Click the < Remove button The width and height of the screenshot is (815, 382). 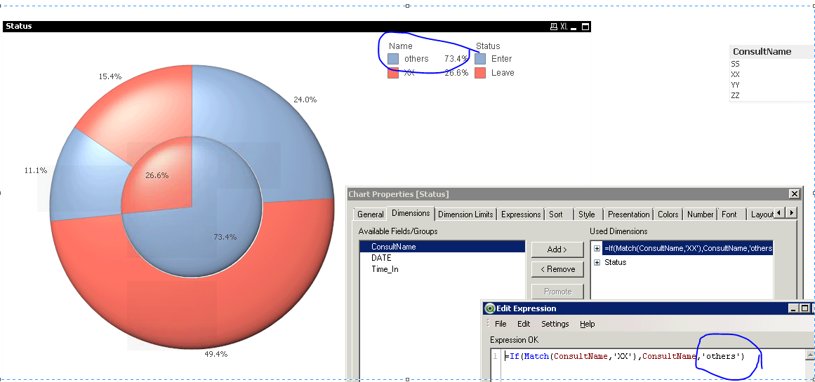point(557,269)
